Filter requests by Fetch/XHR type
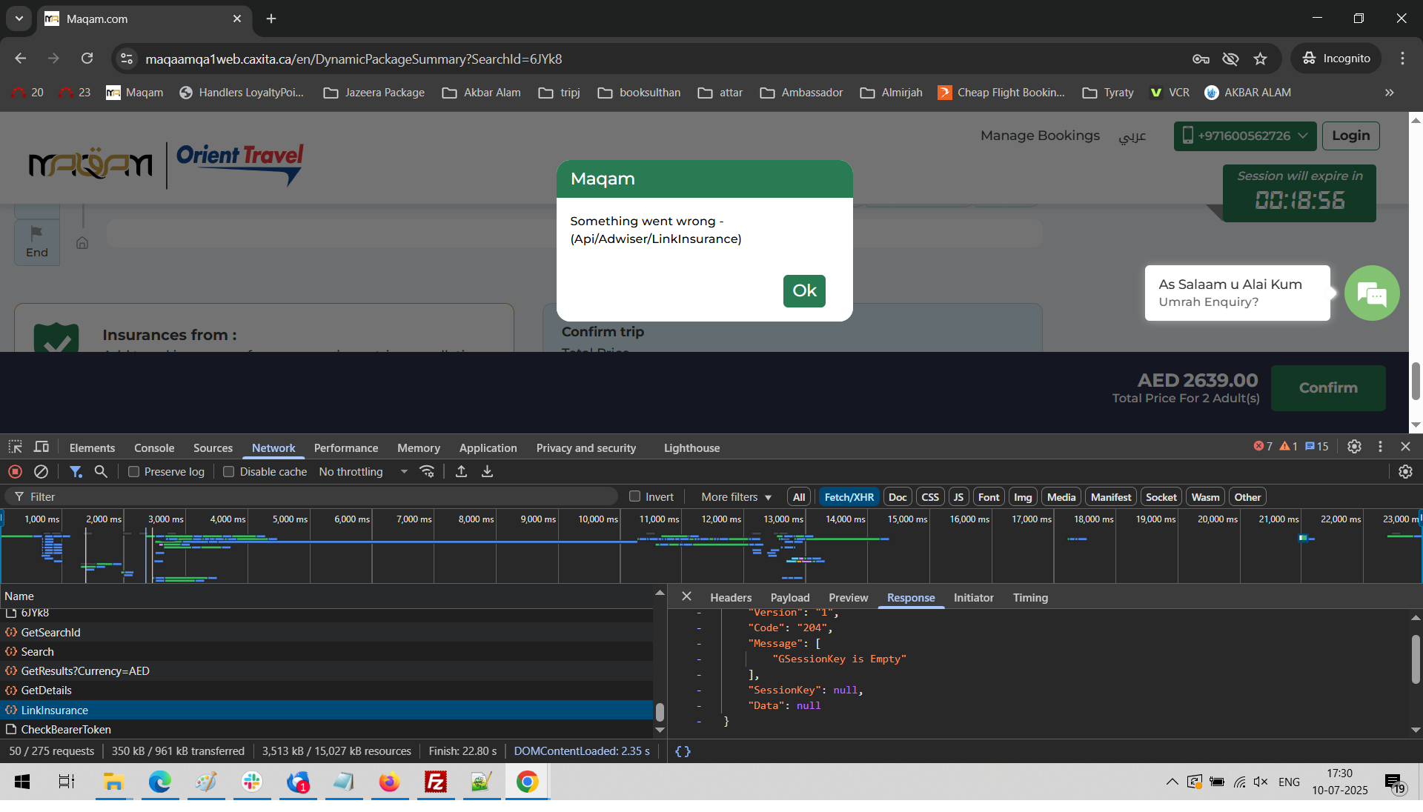 click(x=849, y=497)
